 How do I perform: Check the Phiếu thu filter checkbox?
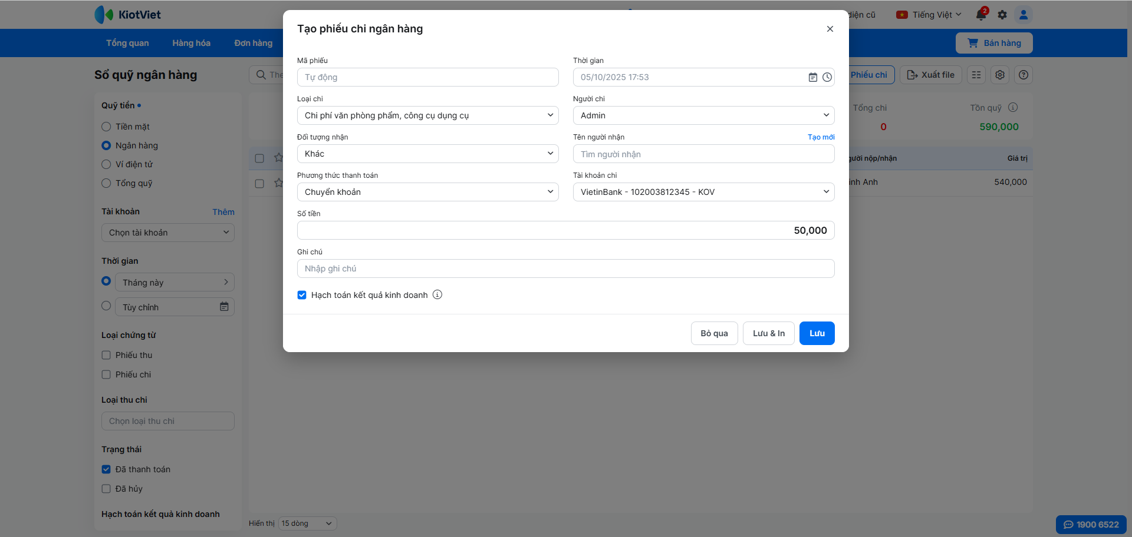click(x=106, y=355)
